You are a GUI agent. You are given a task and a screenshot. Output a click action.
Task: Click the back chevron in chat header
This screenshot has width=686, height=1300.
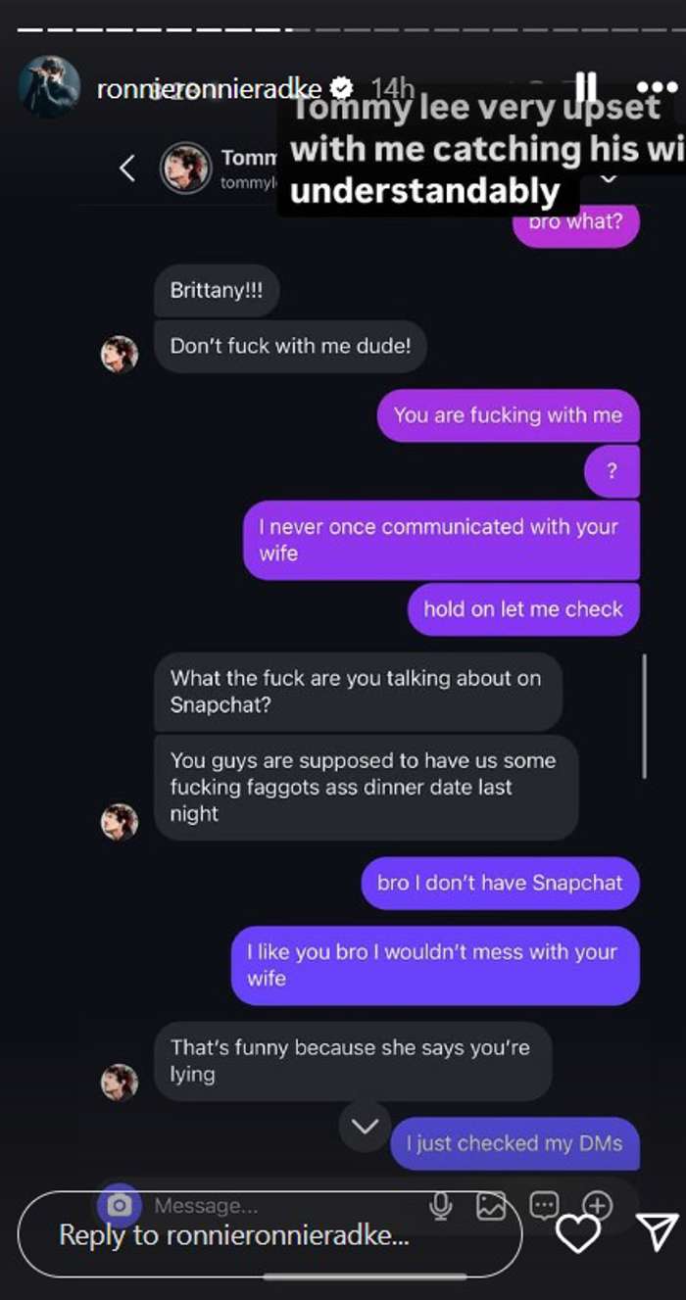[x=127, y=169]
